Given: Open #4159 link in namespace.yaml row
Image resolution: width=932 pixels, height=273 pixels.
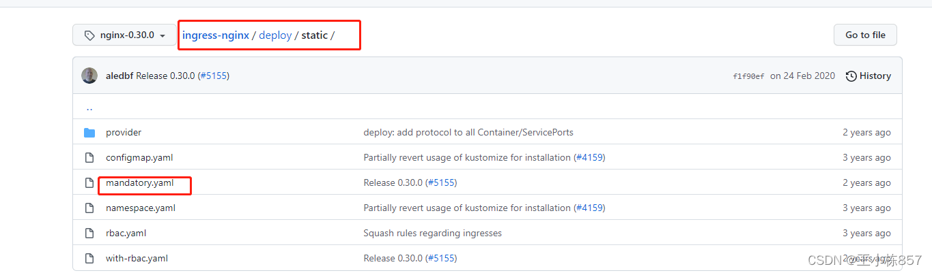Looking at the screenshot, I should point(589,208).
